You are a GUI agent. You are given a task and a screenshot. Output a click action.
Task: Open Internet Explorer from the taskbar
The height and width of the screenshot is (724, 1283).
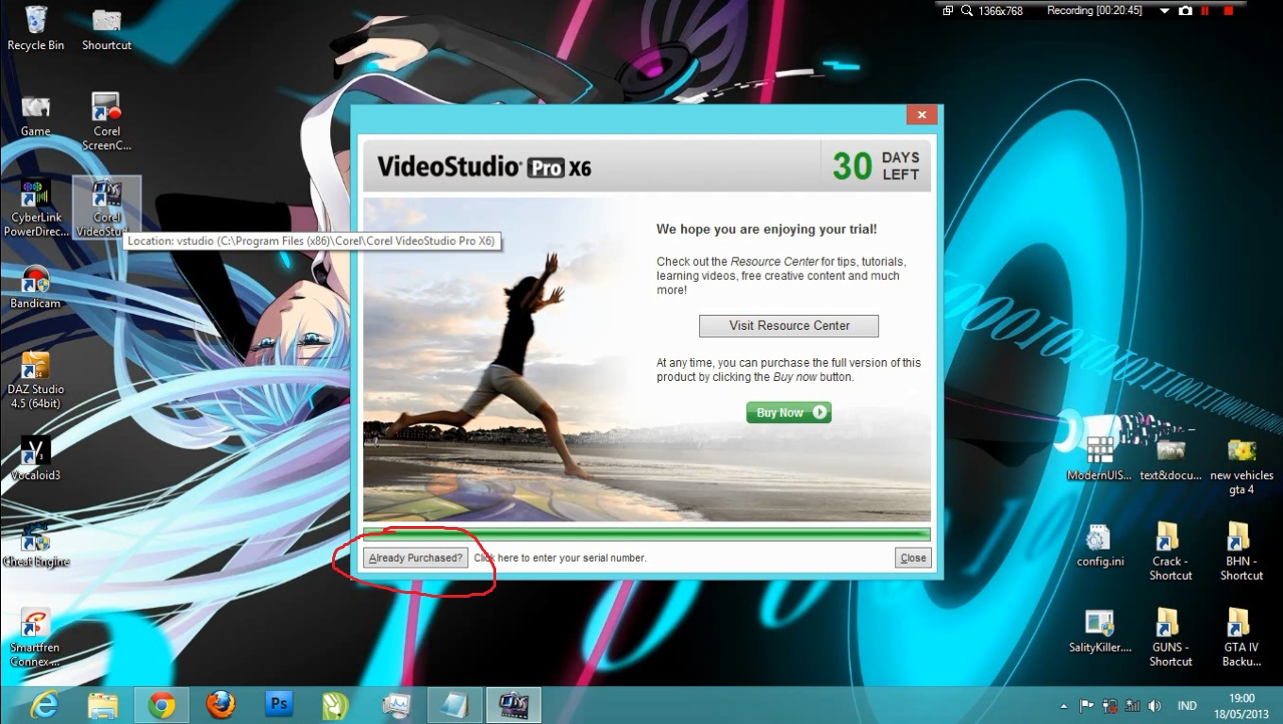(x=43, y=704)
